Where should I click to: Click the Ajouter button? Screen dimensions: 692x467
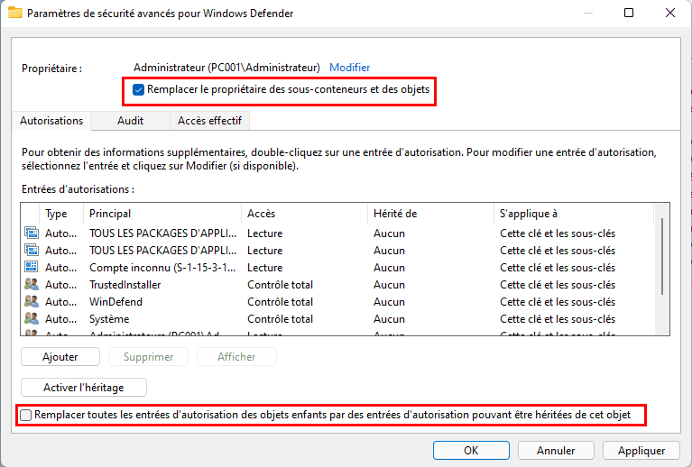pos(60,357)
